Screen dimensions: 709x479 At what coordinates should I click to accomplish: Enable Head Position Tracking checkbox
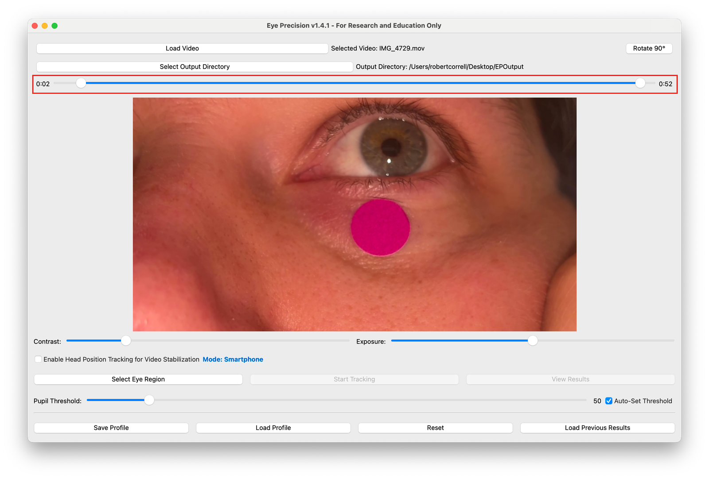coord(39,359)
